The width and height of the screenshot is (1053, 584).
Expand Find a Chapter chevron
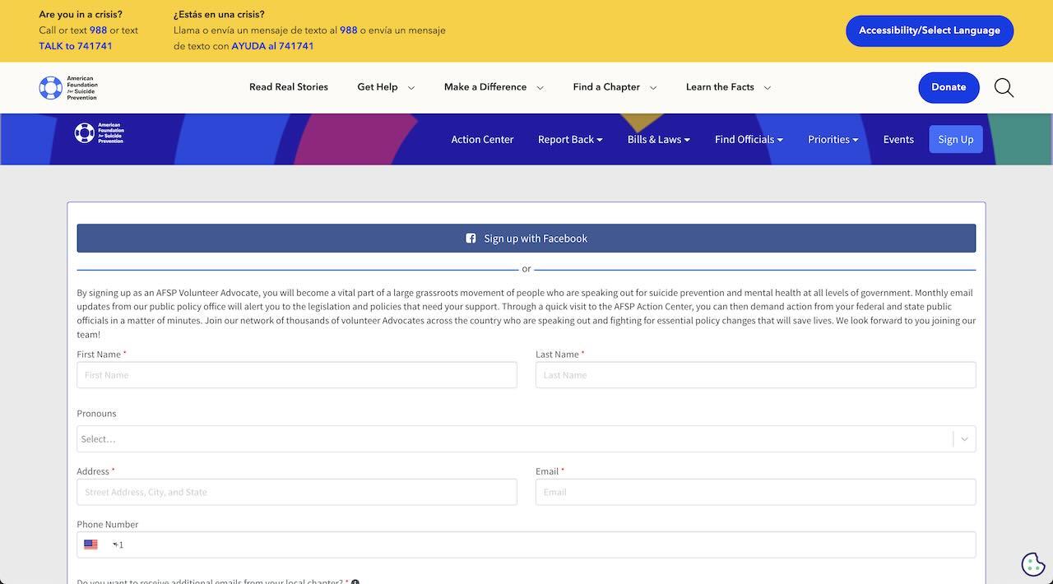point(653,87)
